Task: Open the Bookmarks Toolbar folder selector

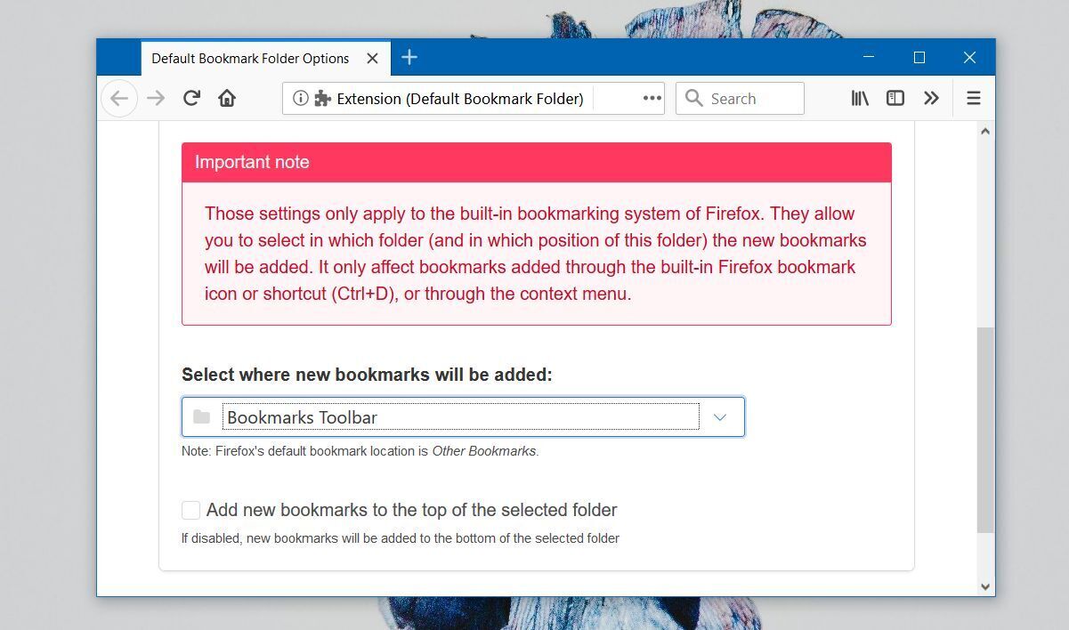Action: [460, 417]
